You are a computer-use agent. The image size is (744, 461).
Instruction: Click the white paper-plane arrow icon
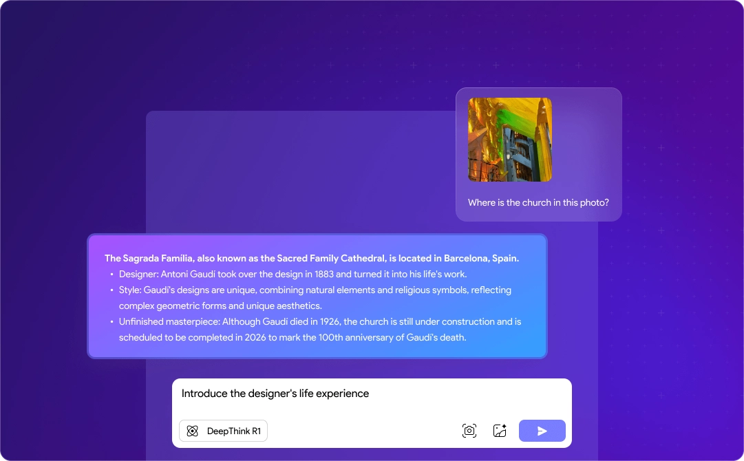point(542,431)
